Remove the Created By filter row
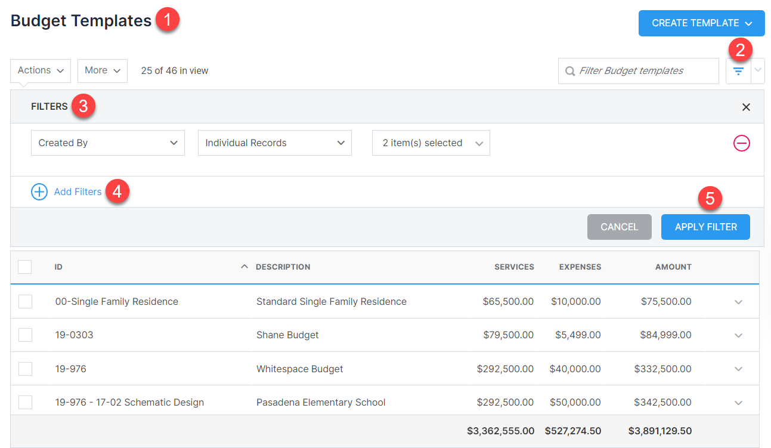Image resolution: width=771 pixels, height=448 pixels. click(x=741, y=143)
